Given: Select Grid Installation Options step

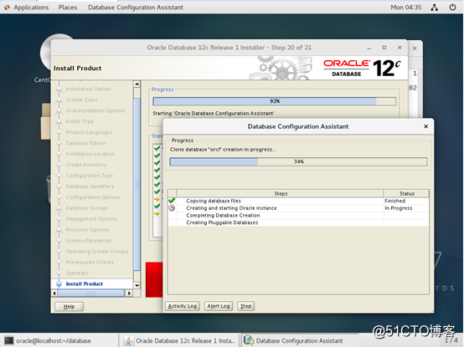Looking at the screenshot, I should tap(95, 110).
